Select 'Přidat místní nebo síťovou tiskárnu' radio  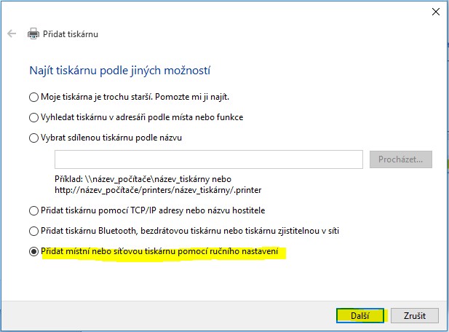[33, 252]
